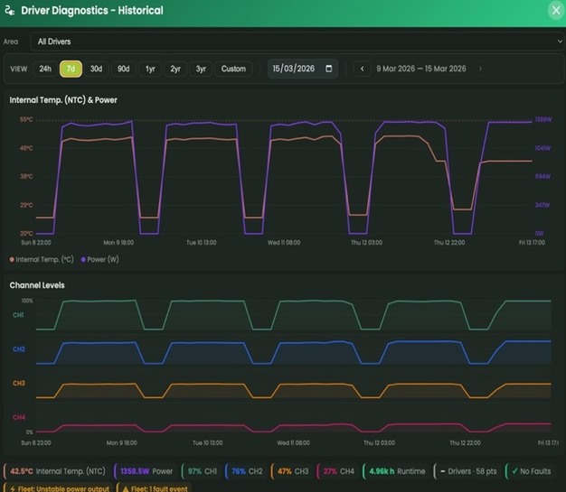566x492 pixels.
Task: Go to the previous date range
Action: click(x=363, y=69)
